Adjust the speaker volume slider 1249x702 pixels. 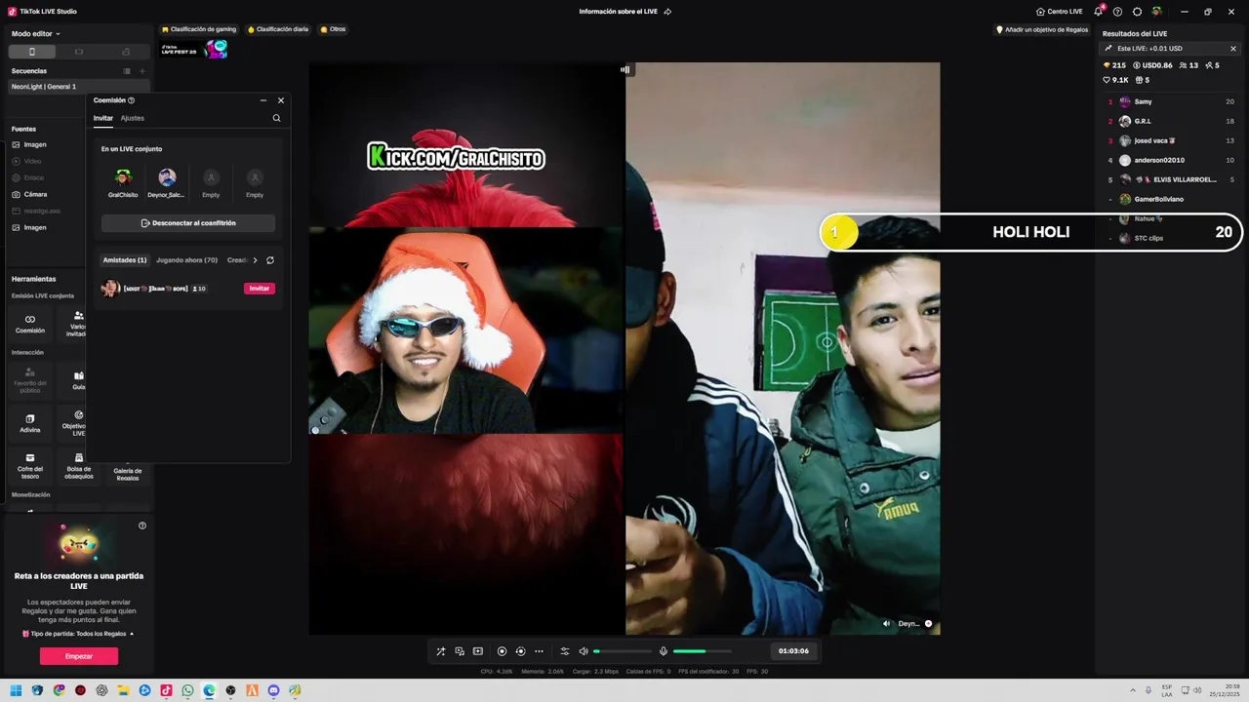click(x=623, y=651)
